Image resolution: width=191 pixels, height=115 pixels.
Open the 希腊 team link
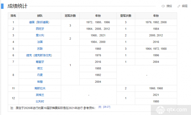point(40,82)
